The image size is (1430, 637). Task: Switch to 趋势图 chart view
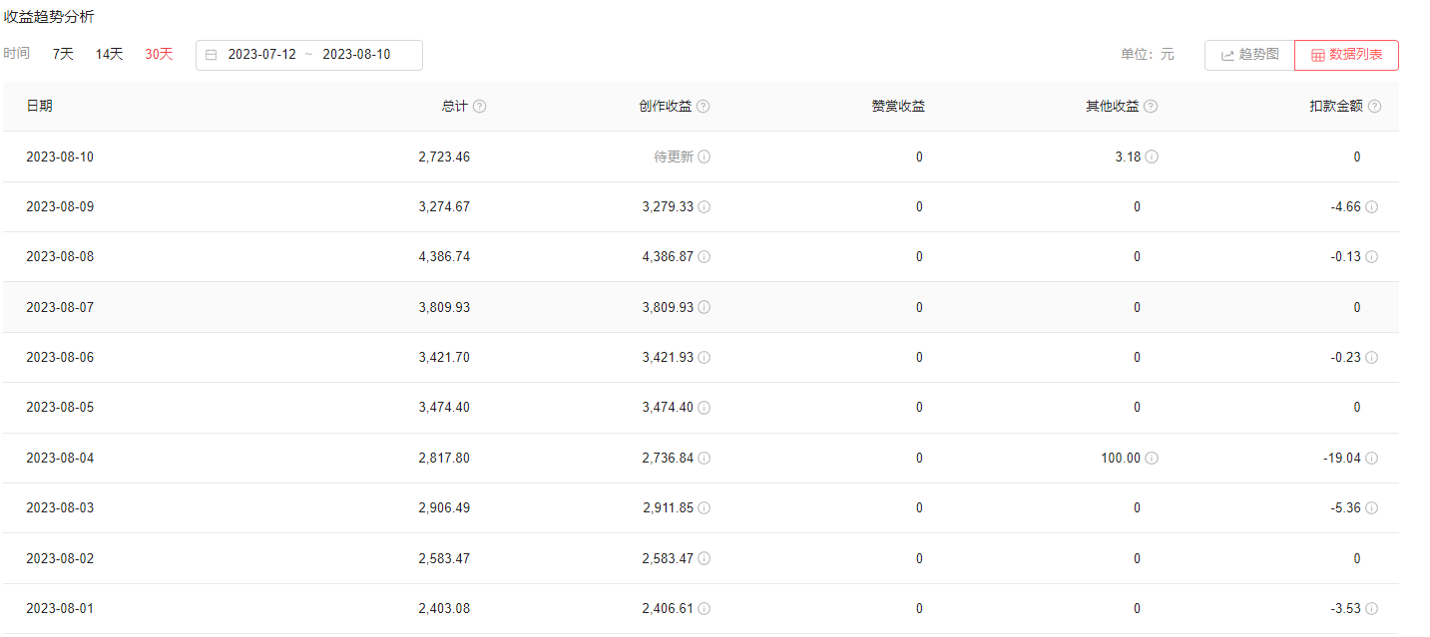1249,55
